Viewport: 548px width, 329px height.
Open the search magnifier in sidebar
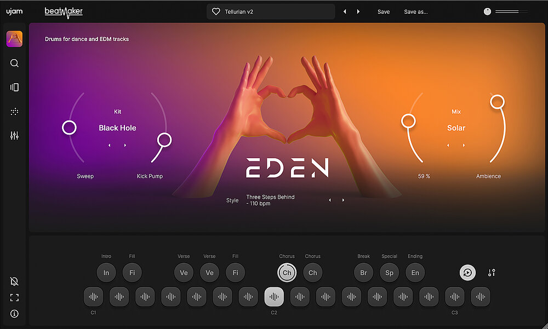pos(14,63)
